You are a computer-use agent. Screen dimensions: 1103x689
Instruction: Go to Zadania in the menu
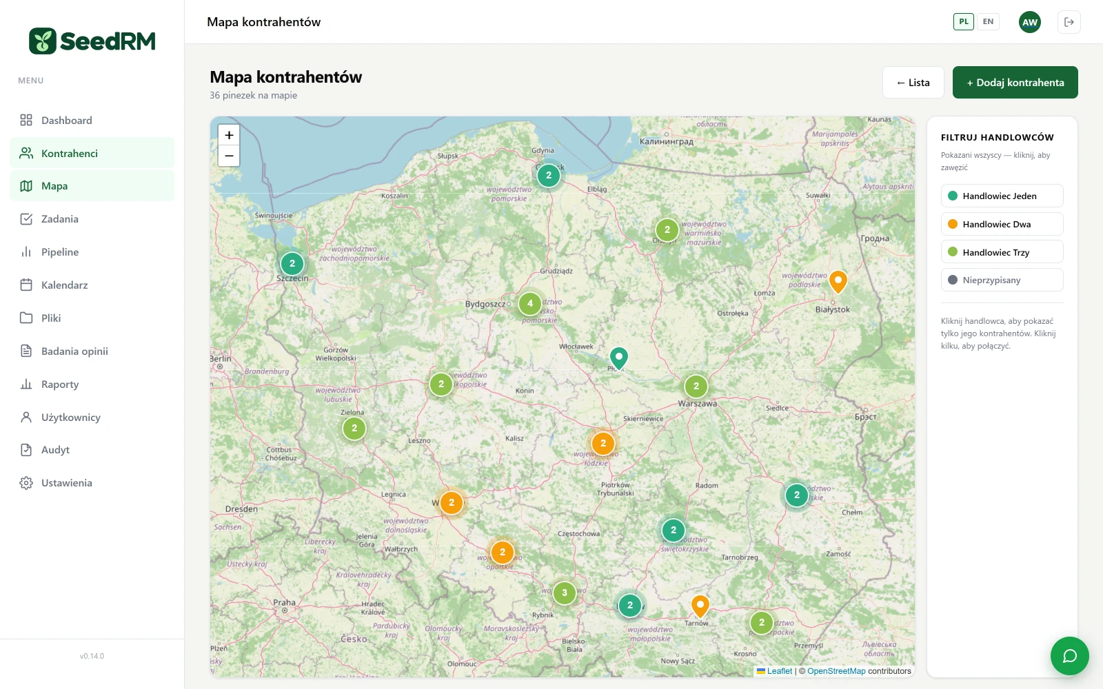pyautogui.click(x=92, y=219)
